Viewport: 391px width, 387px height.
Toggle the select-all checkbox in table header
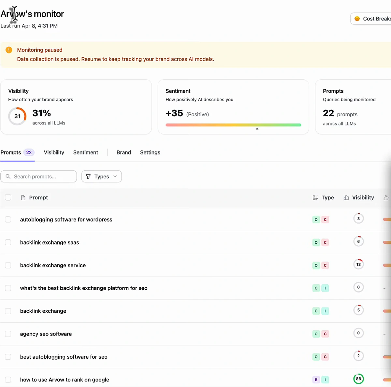(8, 197)
